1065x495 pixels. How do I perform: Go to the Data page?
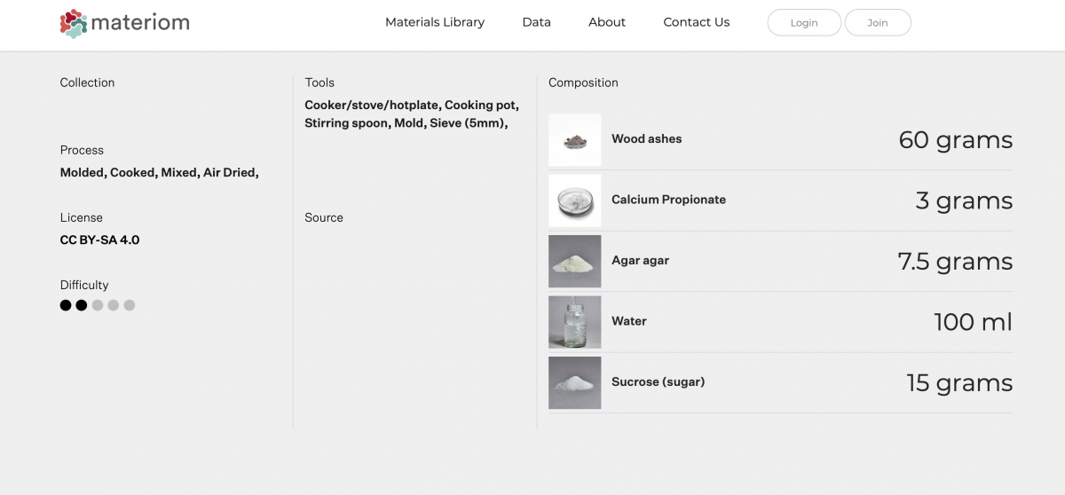536,22
